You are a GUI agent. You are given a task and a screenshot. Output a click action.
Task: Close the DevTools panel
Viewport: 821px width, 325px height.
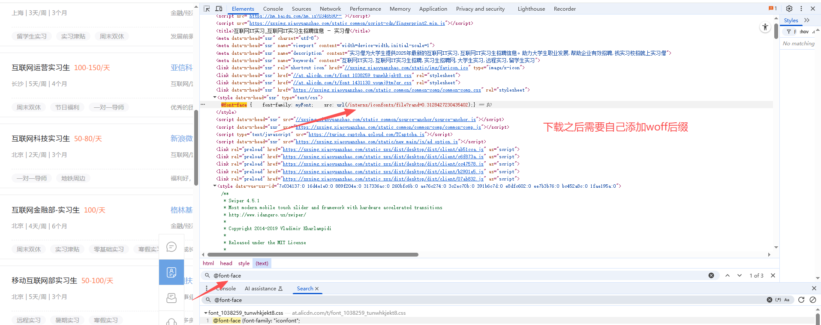click(x=812, y=9)
